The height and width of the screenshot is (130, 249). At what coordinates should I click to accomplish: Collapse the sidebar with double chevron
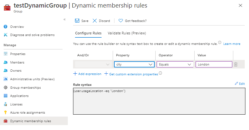coord(65,19)
